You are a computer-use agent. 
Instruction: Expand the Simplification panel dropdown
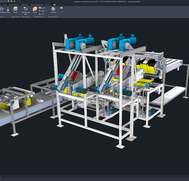point(58,17)
